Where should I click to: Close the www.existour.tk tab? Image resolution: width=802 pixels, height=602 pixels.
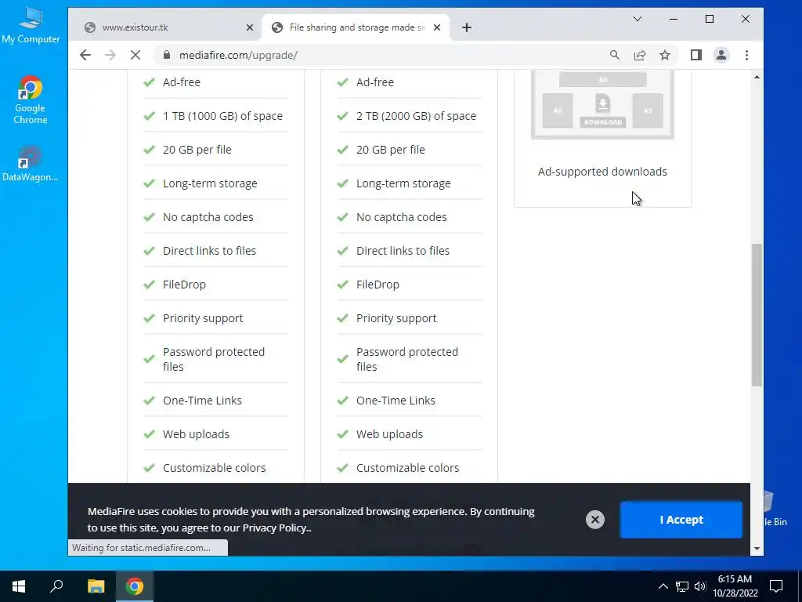click(x=250, y=27)
